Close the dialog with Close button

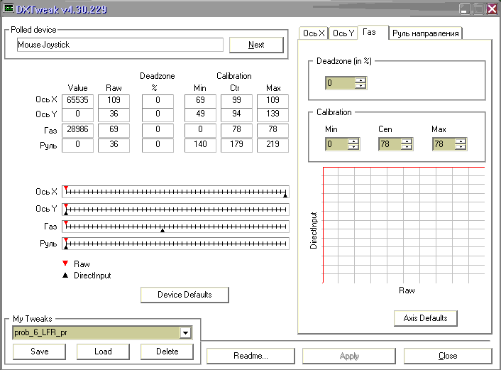(448, 356)
